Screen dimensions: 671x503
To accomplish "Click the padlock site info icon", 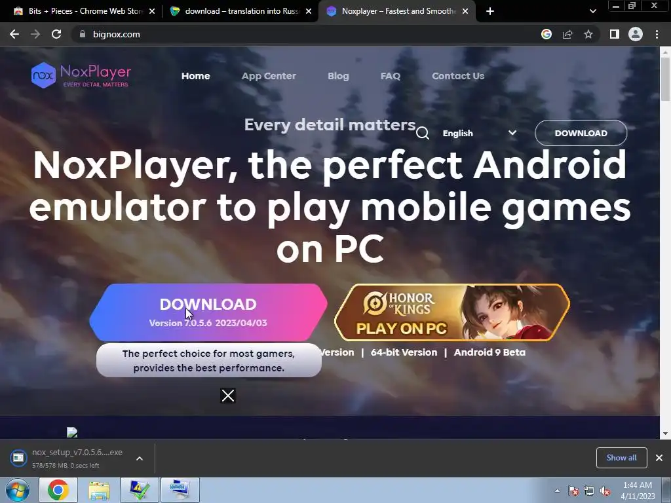I will tap(82, 34).
